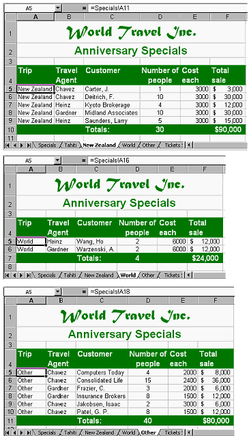Switch to New Zealand tab in World window
Screen dimensions: 249x442
tap(99, 275)
